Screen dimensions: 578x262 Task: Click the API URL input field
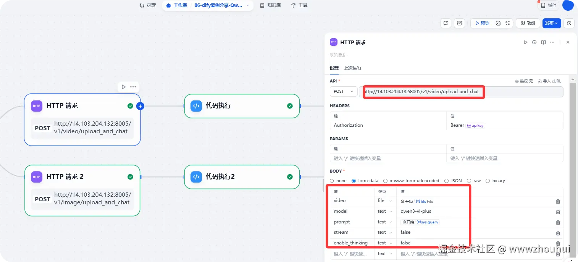tap(461, 92)
